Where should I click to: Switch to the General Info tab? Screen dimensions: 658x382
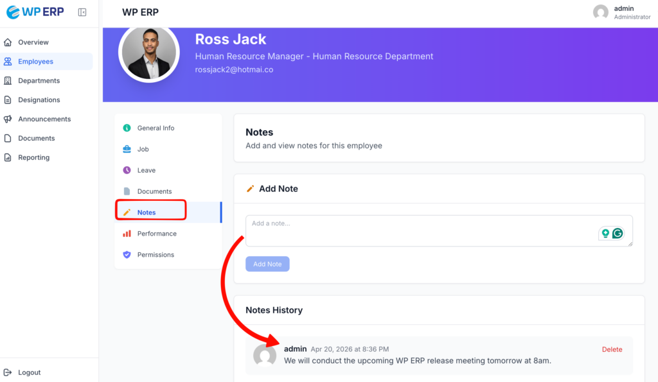tap(156, 128)
